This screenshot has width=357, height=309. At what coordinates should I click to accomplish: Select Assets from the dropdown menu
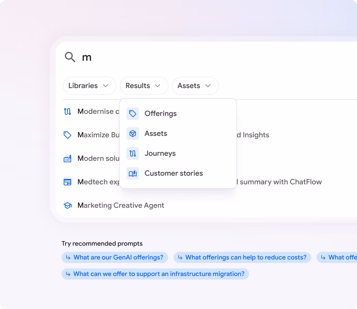[x=178, y=133]
